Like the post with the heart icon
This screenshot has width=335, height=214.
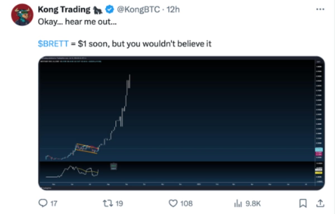[x=173, y=203]
